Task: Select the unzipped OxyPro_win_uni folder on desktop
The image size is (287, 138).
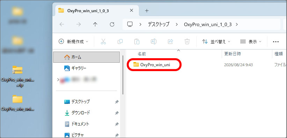Action: 17,103
